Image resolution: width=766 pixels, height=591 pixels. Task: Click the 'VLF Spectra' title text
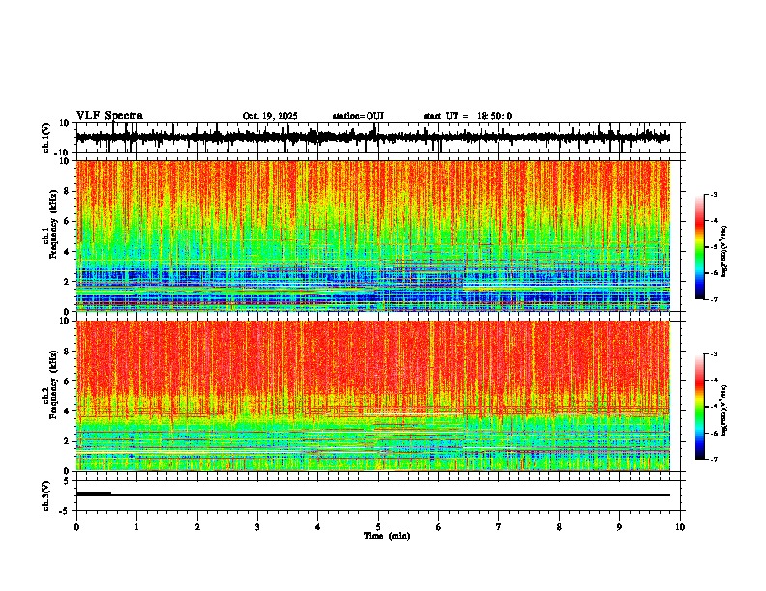[109, 116]
